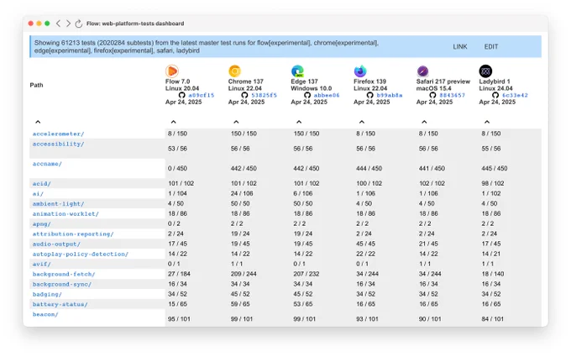Open the background-sync/ directory
Screen dimensions: 571x357
pos(62,284)
